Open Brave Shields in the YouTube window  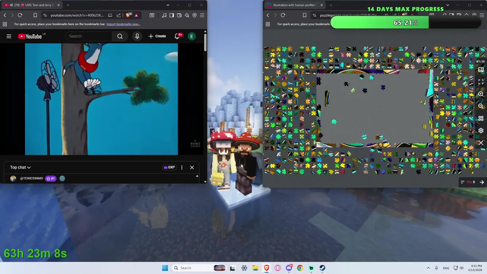(x=128, y=15)
